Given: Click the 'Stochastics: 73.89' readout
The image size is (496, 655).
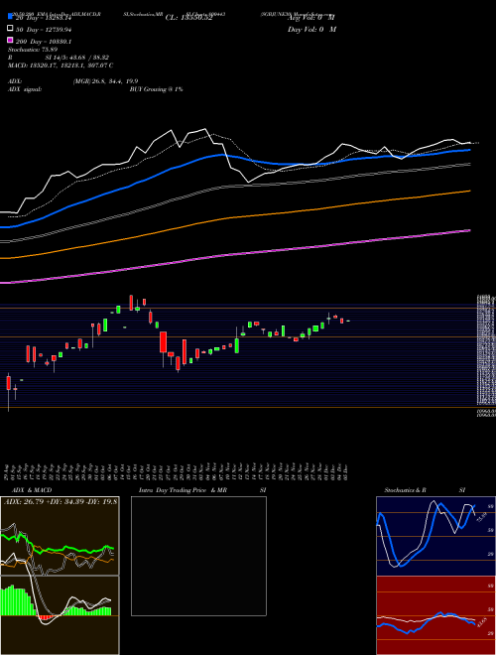Looking at the screenshot, I should (x=32, y=50).
